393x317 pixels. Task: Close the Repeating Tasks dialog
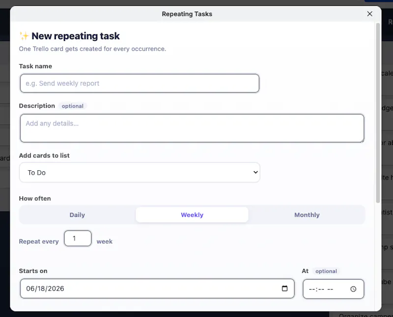(370, 14)
